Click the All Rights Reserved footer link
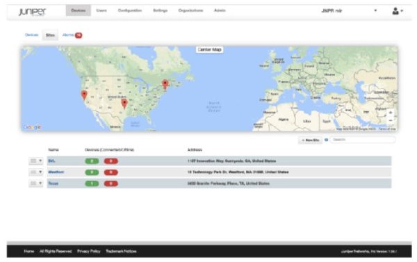This screenshot has height=262, width=417. point(56,251)
